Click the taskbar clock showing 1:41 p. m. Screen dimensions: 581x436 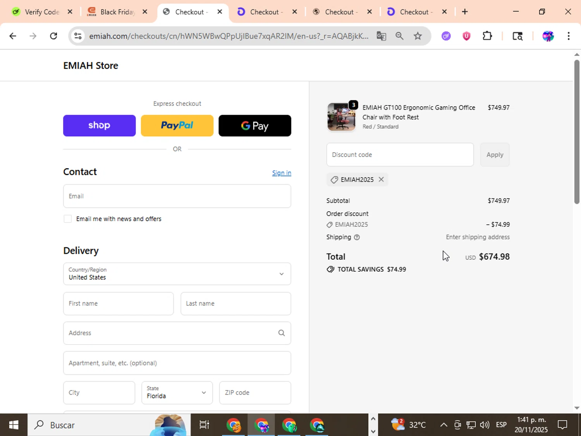[x=531, y=425]
